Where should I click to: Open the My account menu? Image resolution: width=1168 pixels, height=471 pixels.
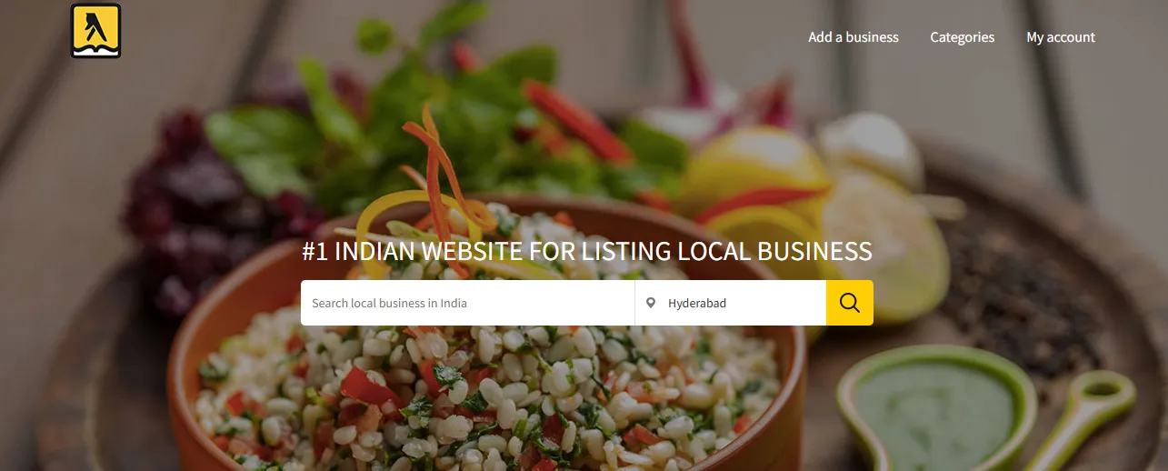[x=1061, y=37]
